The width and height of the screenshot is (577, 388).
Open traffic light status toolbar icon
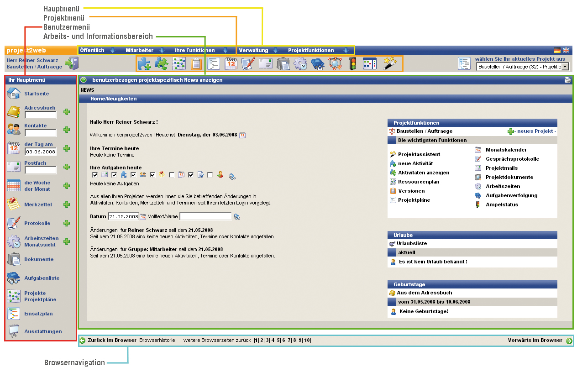click(x=352, y=64)
